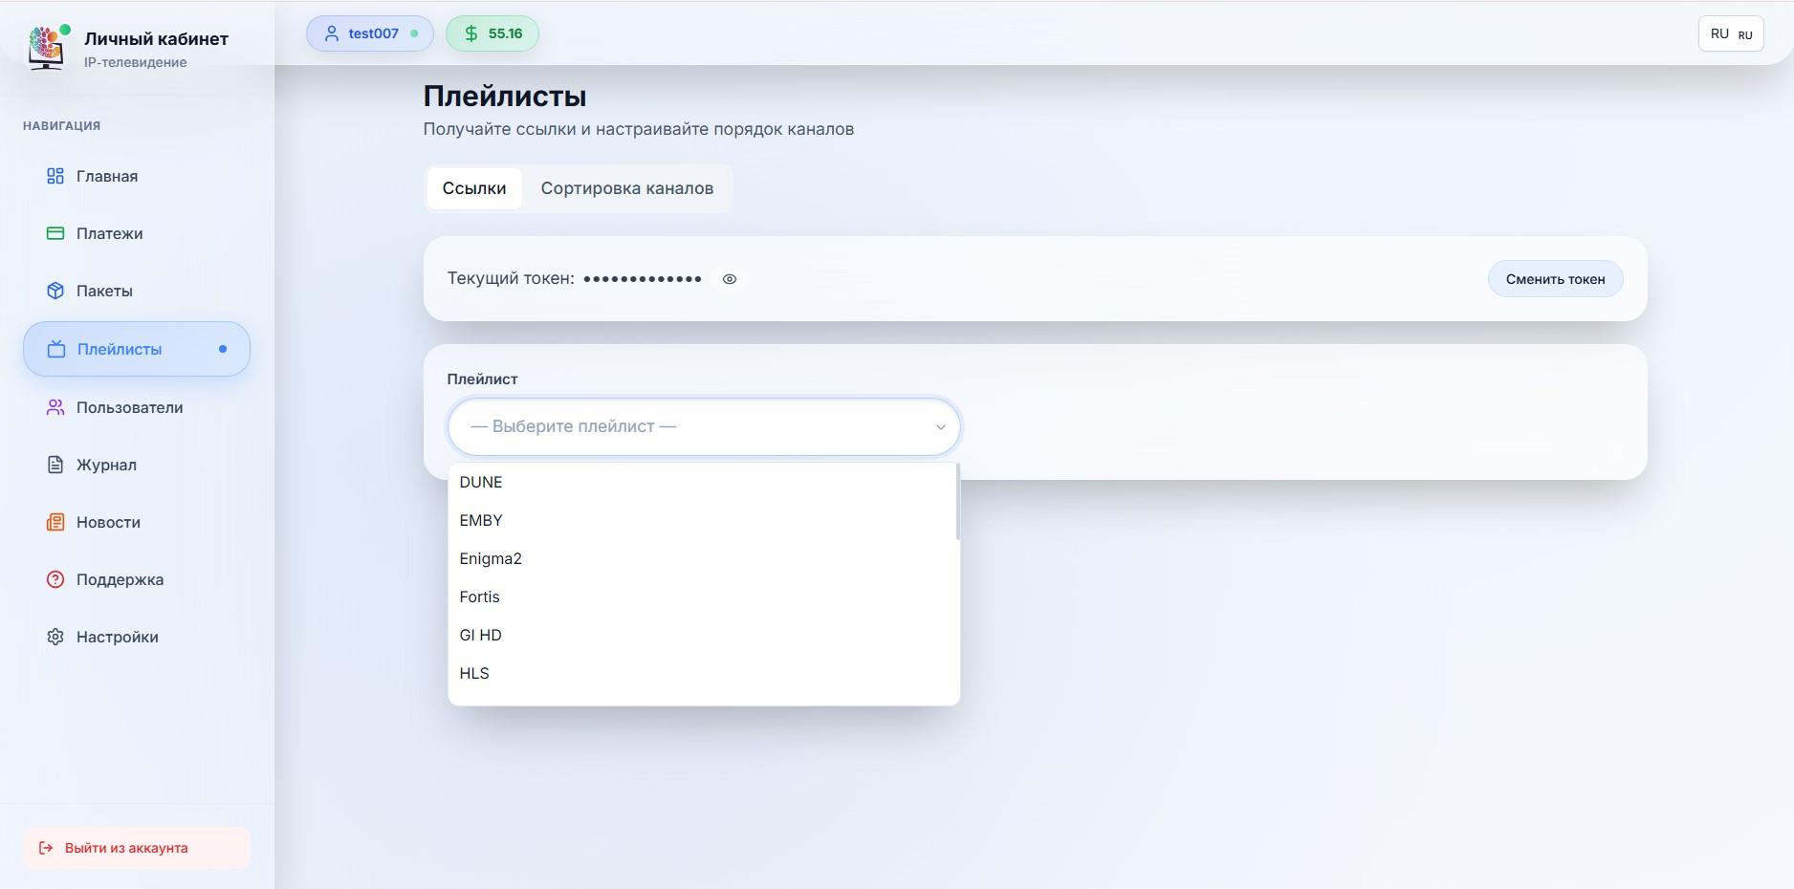Click the Журнал document icon
This screenshot has width=1794, height=889.
[x=55, y=465]
